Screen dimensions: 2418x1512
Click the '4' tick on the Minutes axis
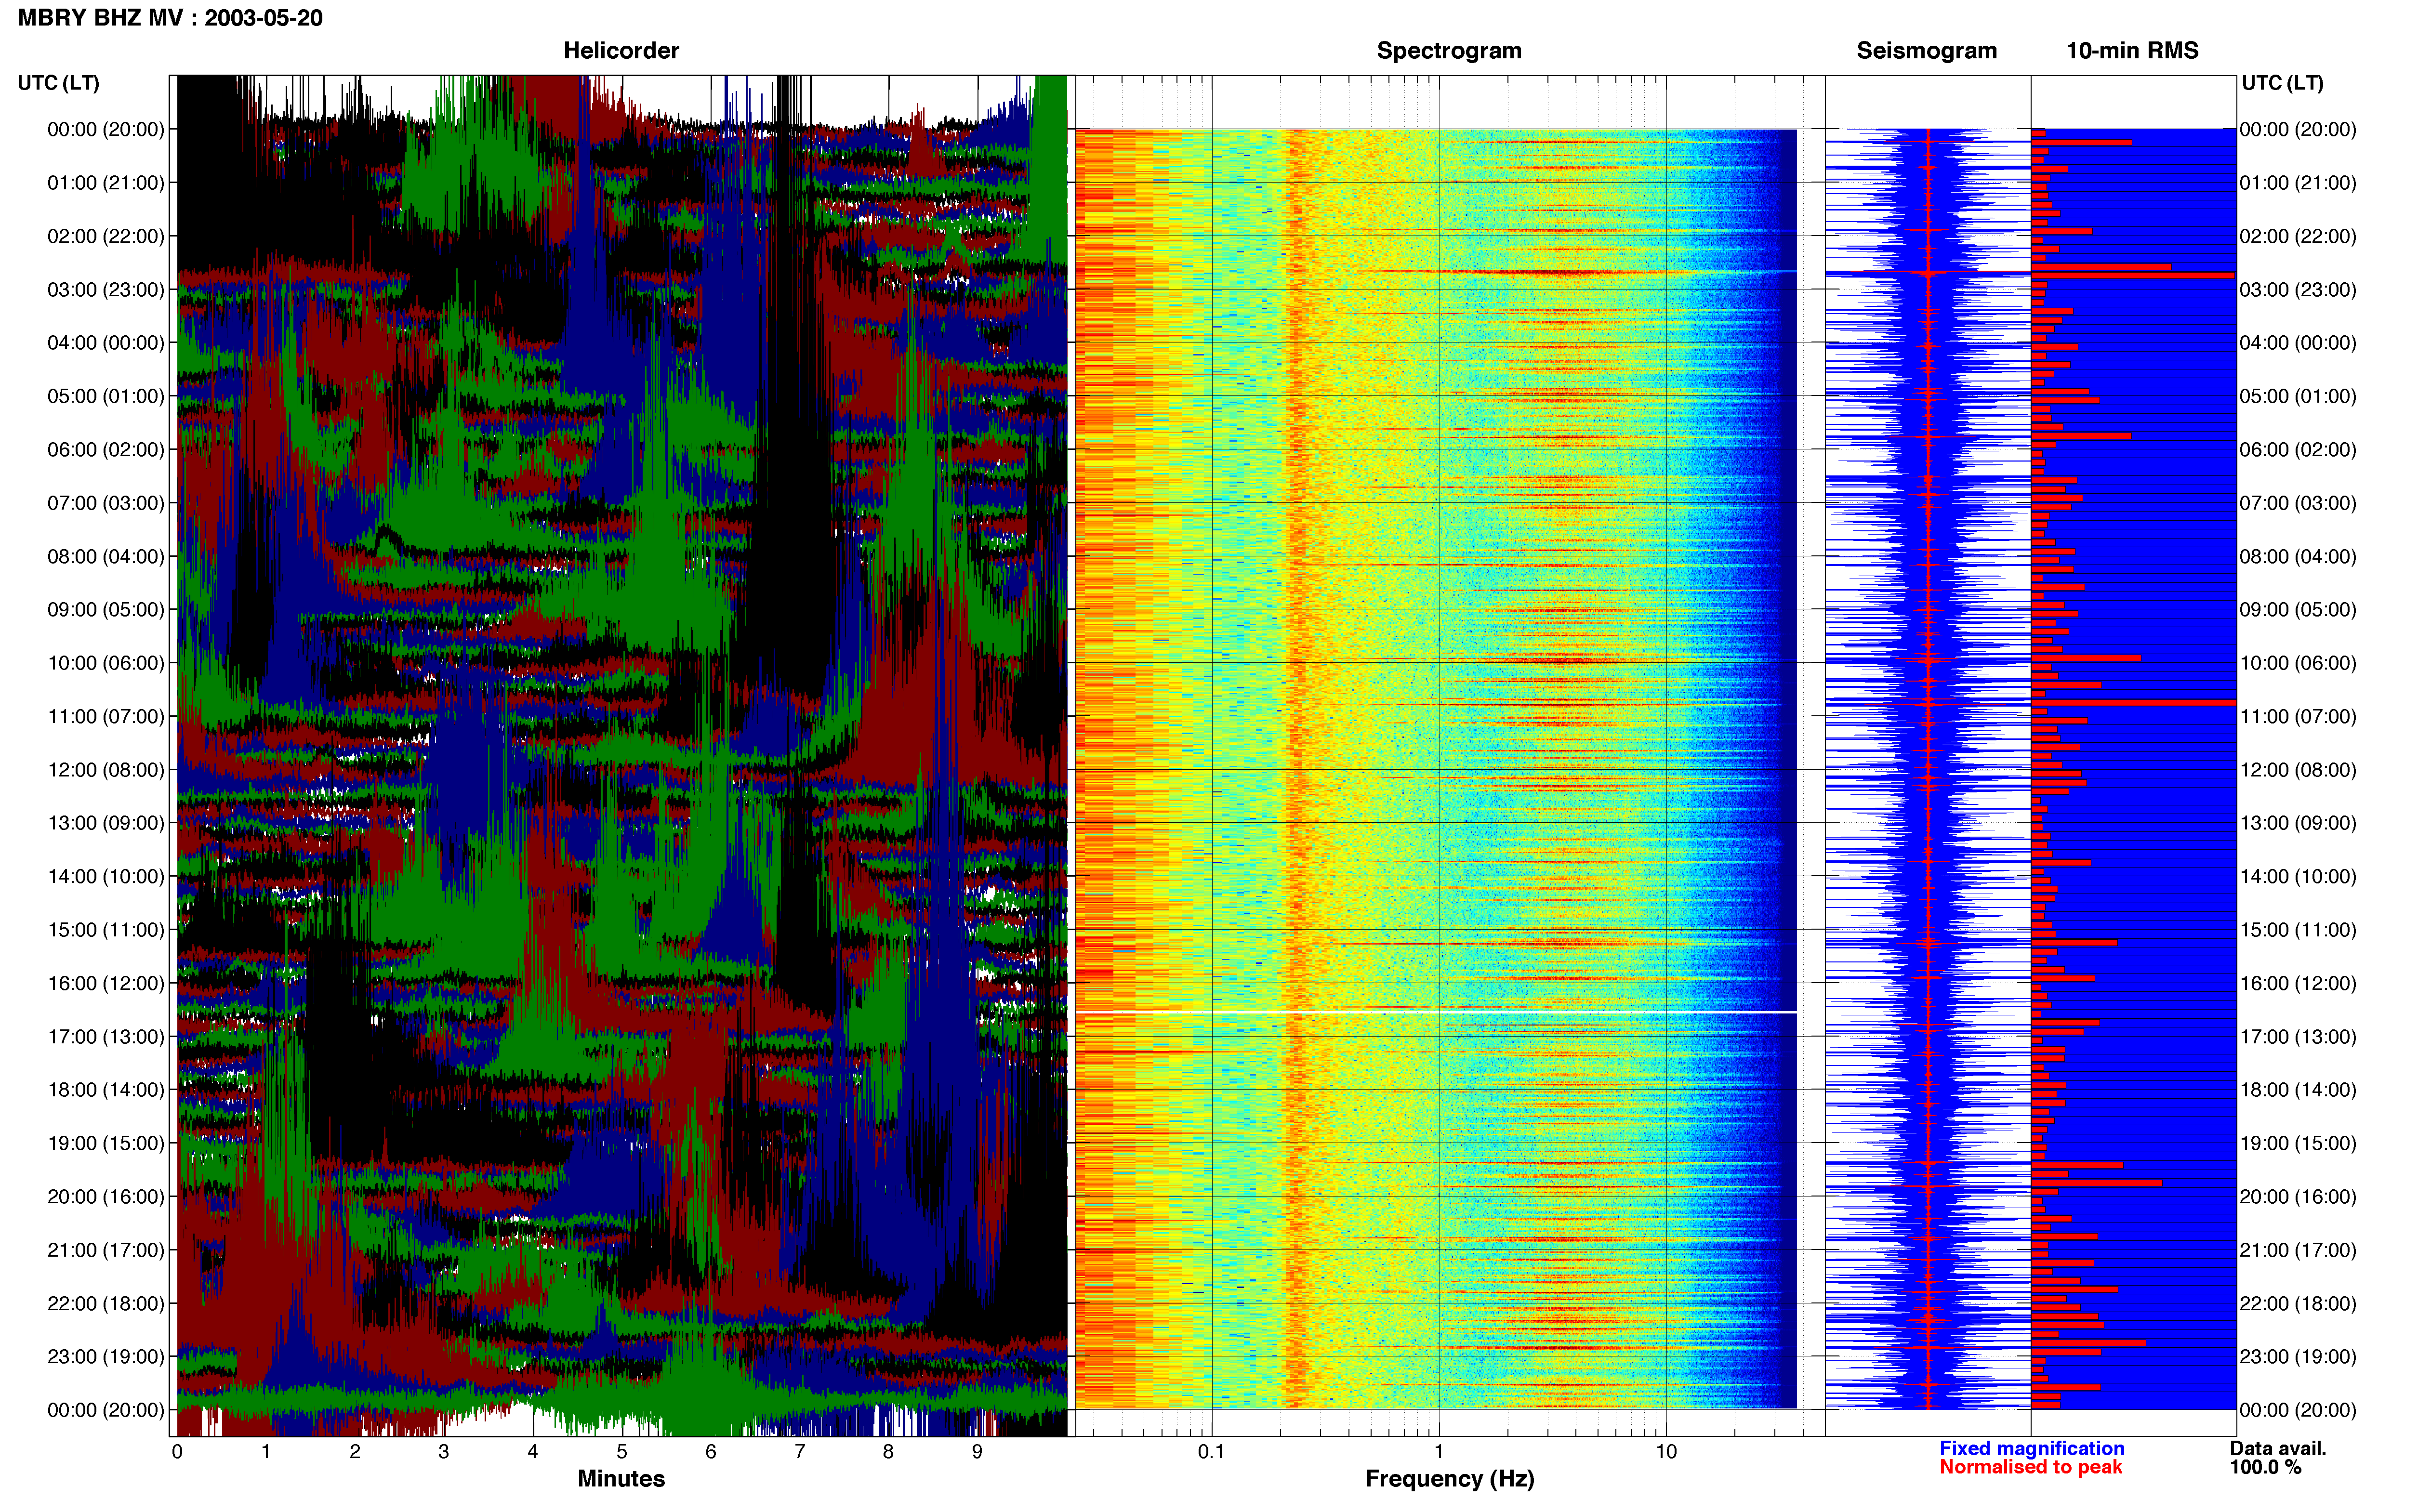[x=533, y=1452]
